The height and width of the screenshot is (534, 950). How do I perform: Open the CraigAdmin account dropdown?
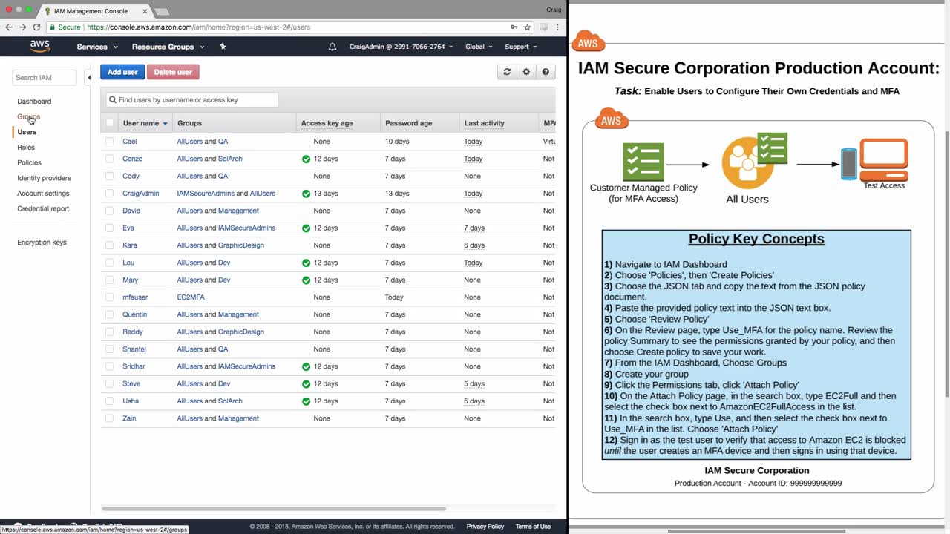coord(400,47)
